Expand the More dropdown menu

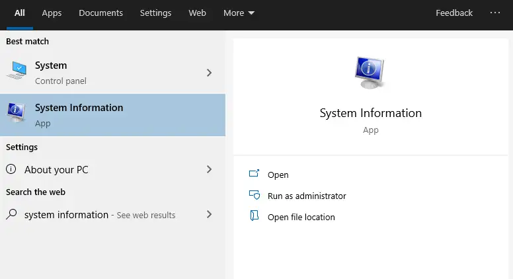tap(239, 13)
